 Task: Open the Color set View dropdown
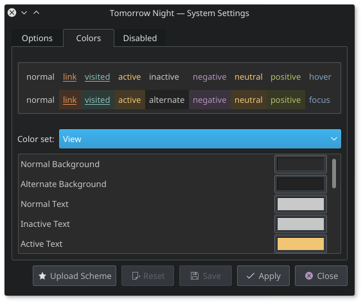click(x=200, y=139)
